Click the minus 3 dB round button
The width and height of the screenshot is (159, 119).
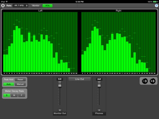(x=145, y=81)
